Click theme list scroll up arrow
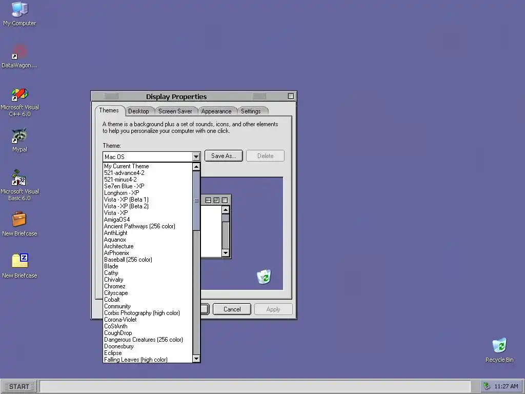 pyautogui.click(x=196, y=167)
